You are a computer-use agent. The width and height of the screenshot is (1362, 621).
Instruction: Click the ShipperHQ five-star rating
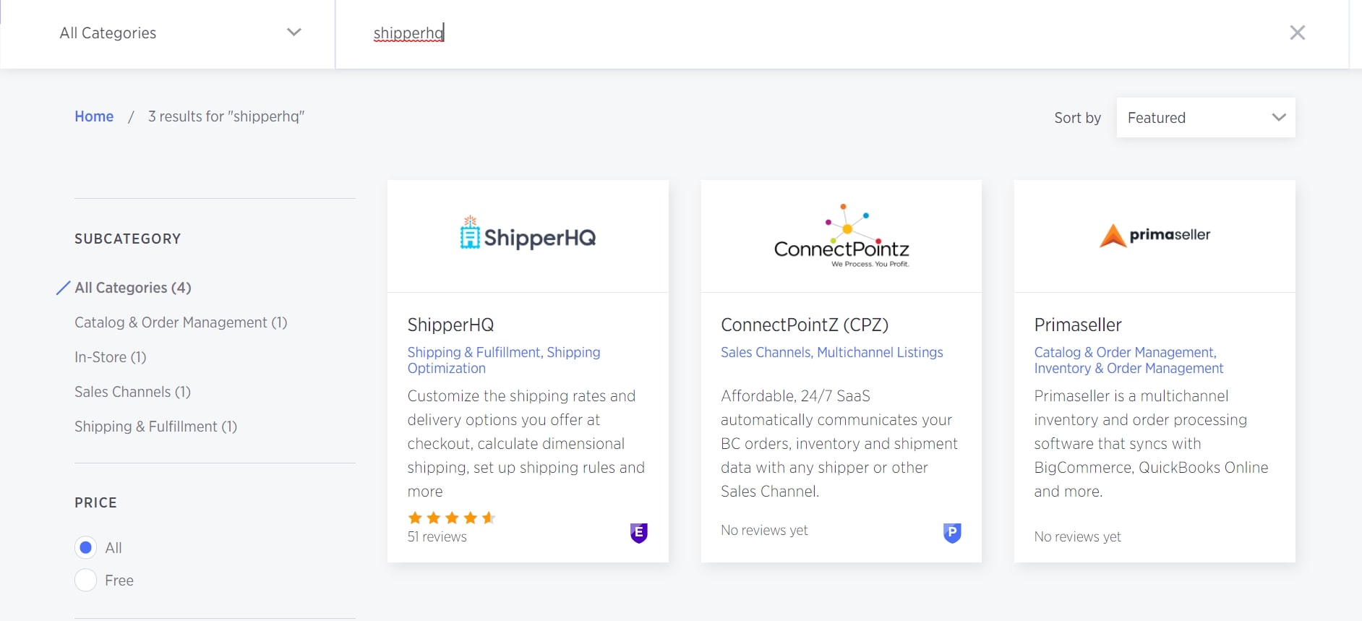451,518
